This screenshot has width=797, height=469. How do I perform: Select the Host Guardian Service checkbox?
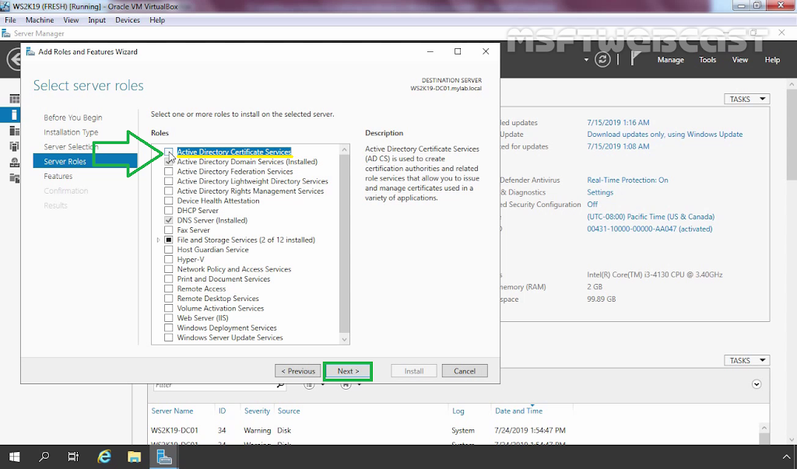(x=169, y=250)
